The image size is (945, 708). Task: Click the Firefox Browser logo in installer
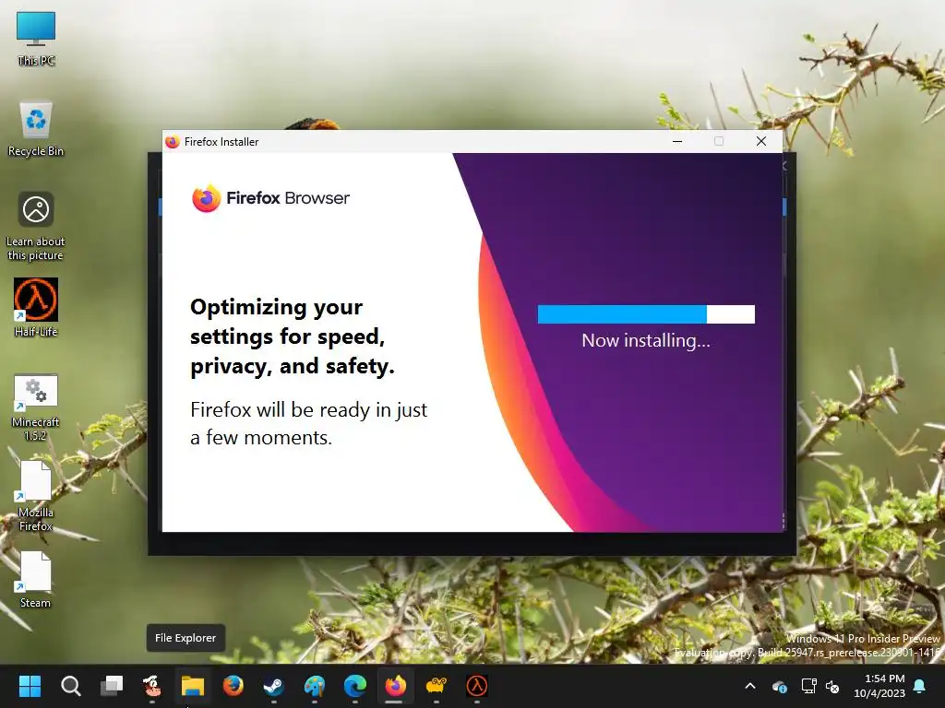[270, 198]
